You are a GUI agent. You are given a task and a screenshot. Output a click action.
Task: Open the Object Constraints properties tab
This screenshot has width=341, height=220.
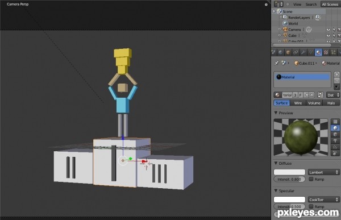[x=296, y=52]
